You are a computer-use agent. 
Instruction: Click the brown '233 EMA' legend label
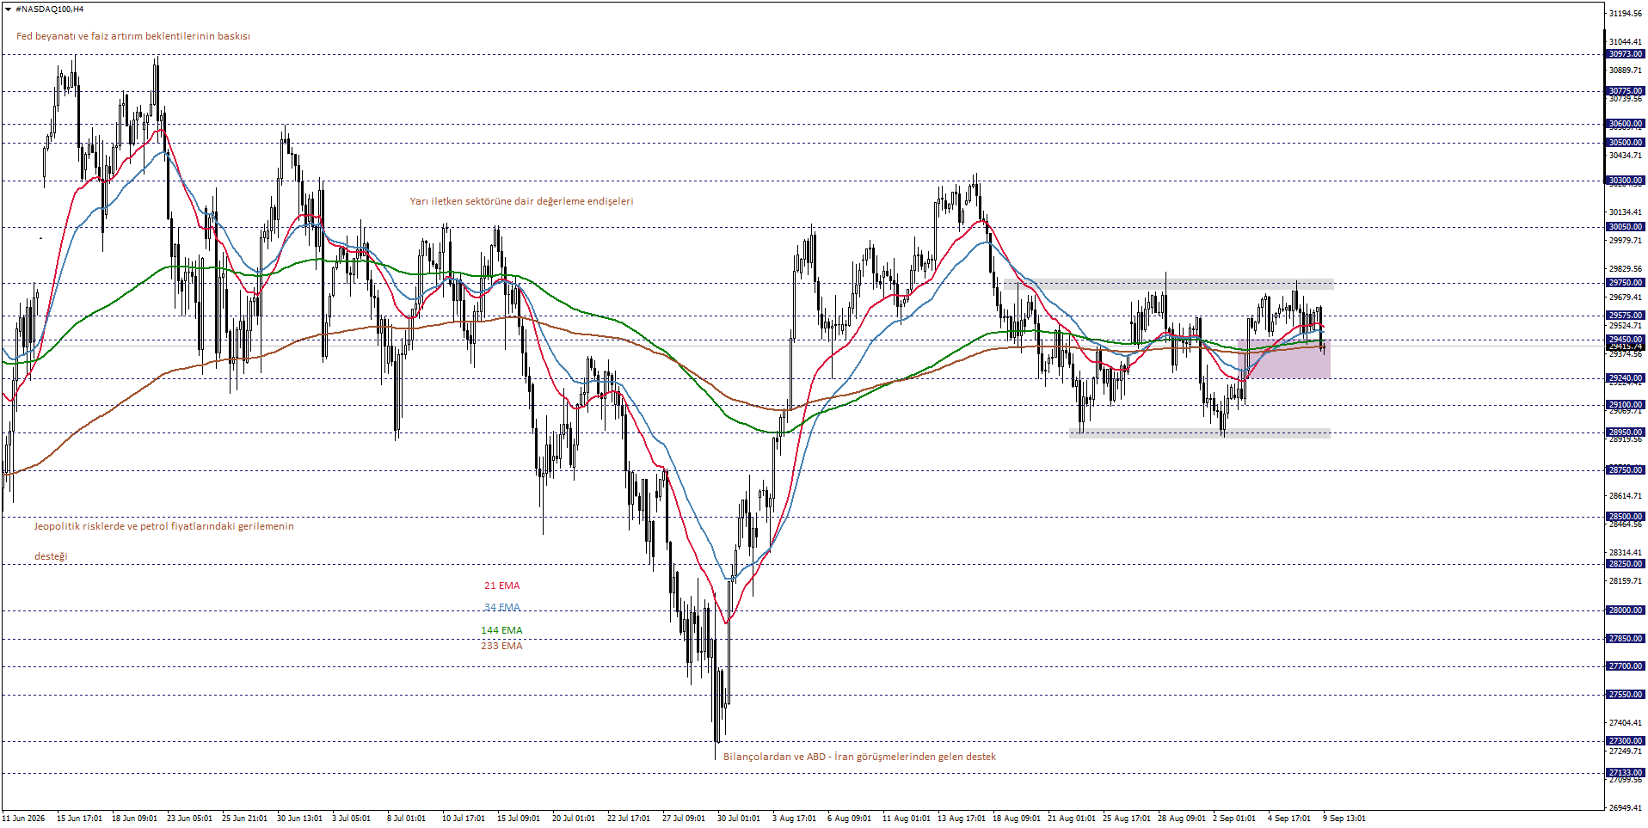pyautogui.click(x=501, y=646)
